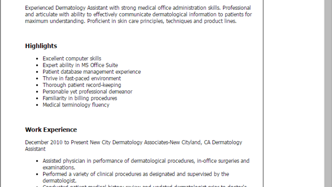Image resolution: width=332 pixels, height=187 pixels.
Task: Click the word 'examinations.' under first work bullet
Action: 59,168
